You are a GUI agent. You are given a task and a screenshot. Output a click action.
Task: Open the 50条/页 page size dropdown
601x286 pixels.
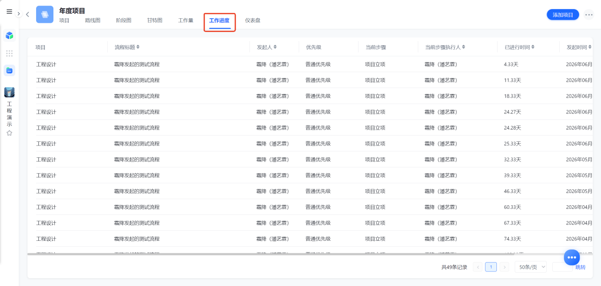(x=531, y=267)
